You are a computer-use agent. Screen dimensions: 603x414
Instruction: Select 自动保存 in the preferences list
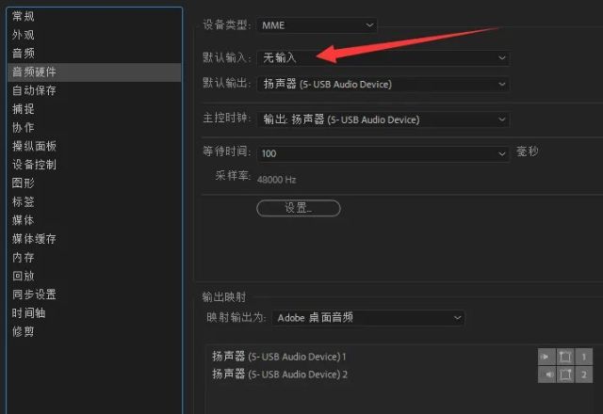pos(94,90)
